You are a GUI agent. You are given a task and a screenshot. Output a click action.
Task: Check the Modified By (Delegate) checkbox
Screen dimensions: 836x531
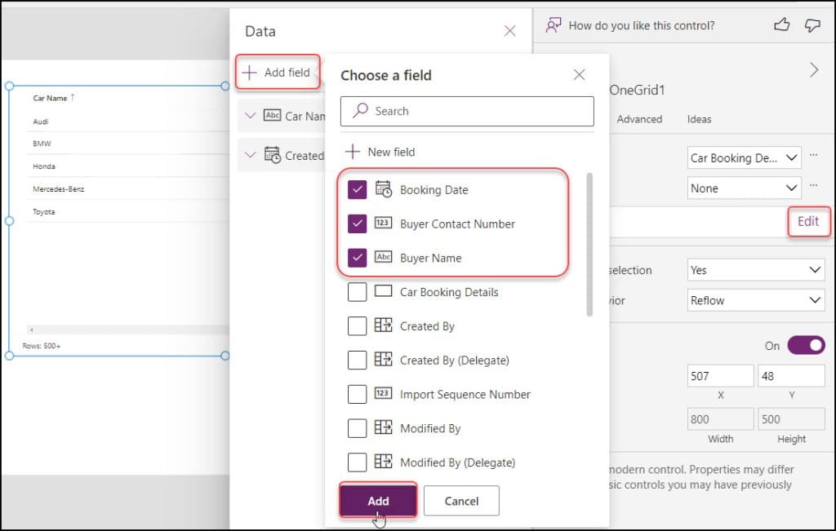[358, 462]
